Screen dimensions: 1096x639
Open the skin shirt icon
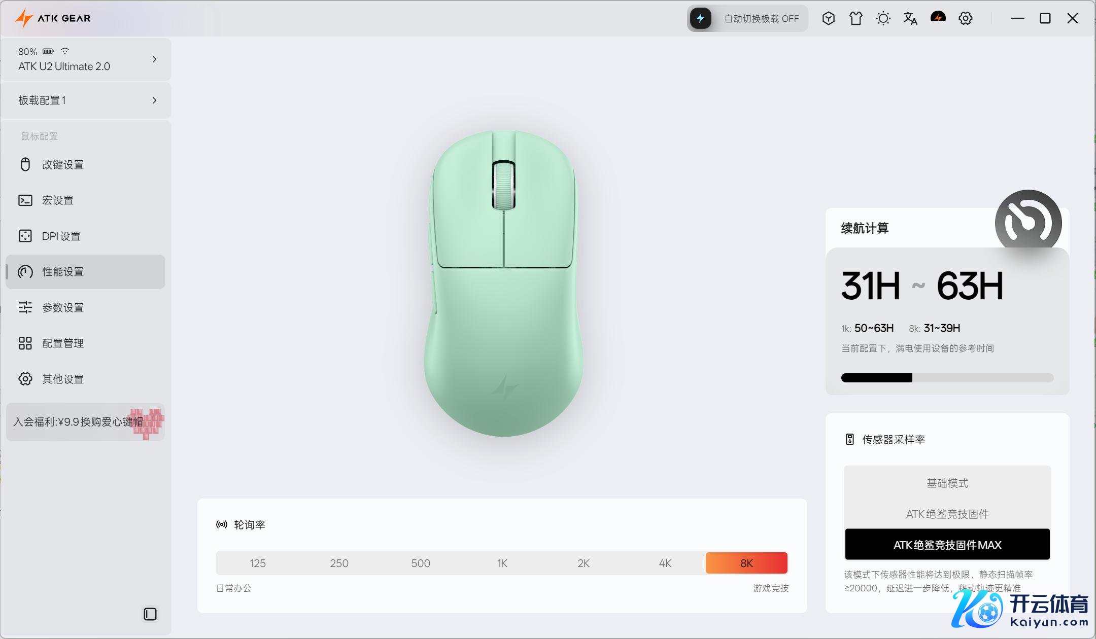pos(855,19)
